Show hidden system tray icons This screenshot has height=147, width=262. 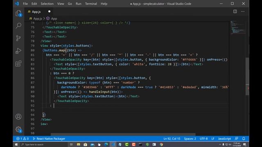(220, 145)
